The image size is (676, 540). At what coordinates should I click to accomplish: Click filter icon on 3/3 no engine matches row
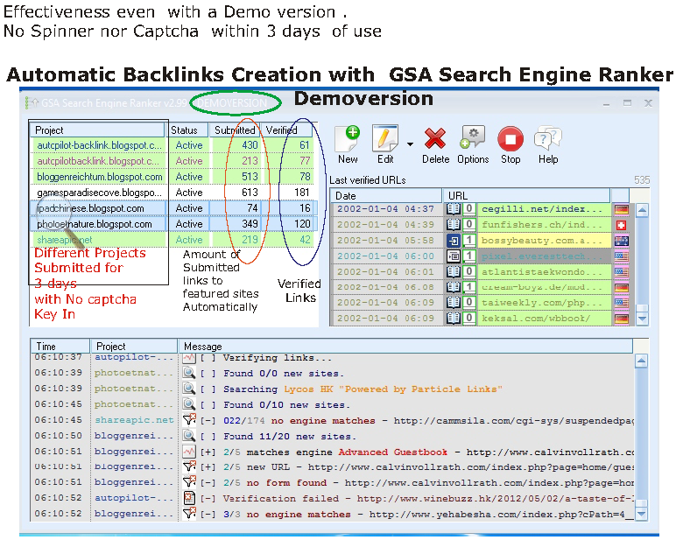click(x=189, y=513)
